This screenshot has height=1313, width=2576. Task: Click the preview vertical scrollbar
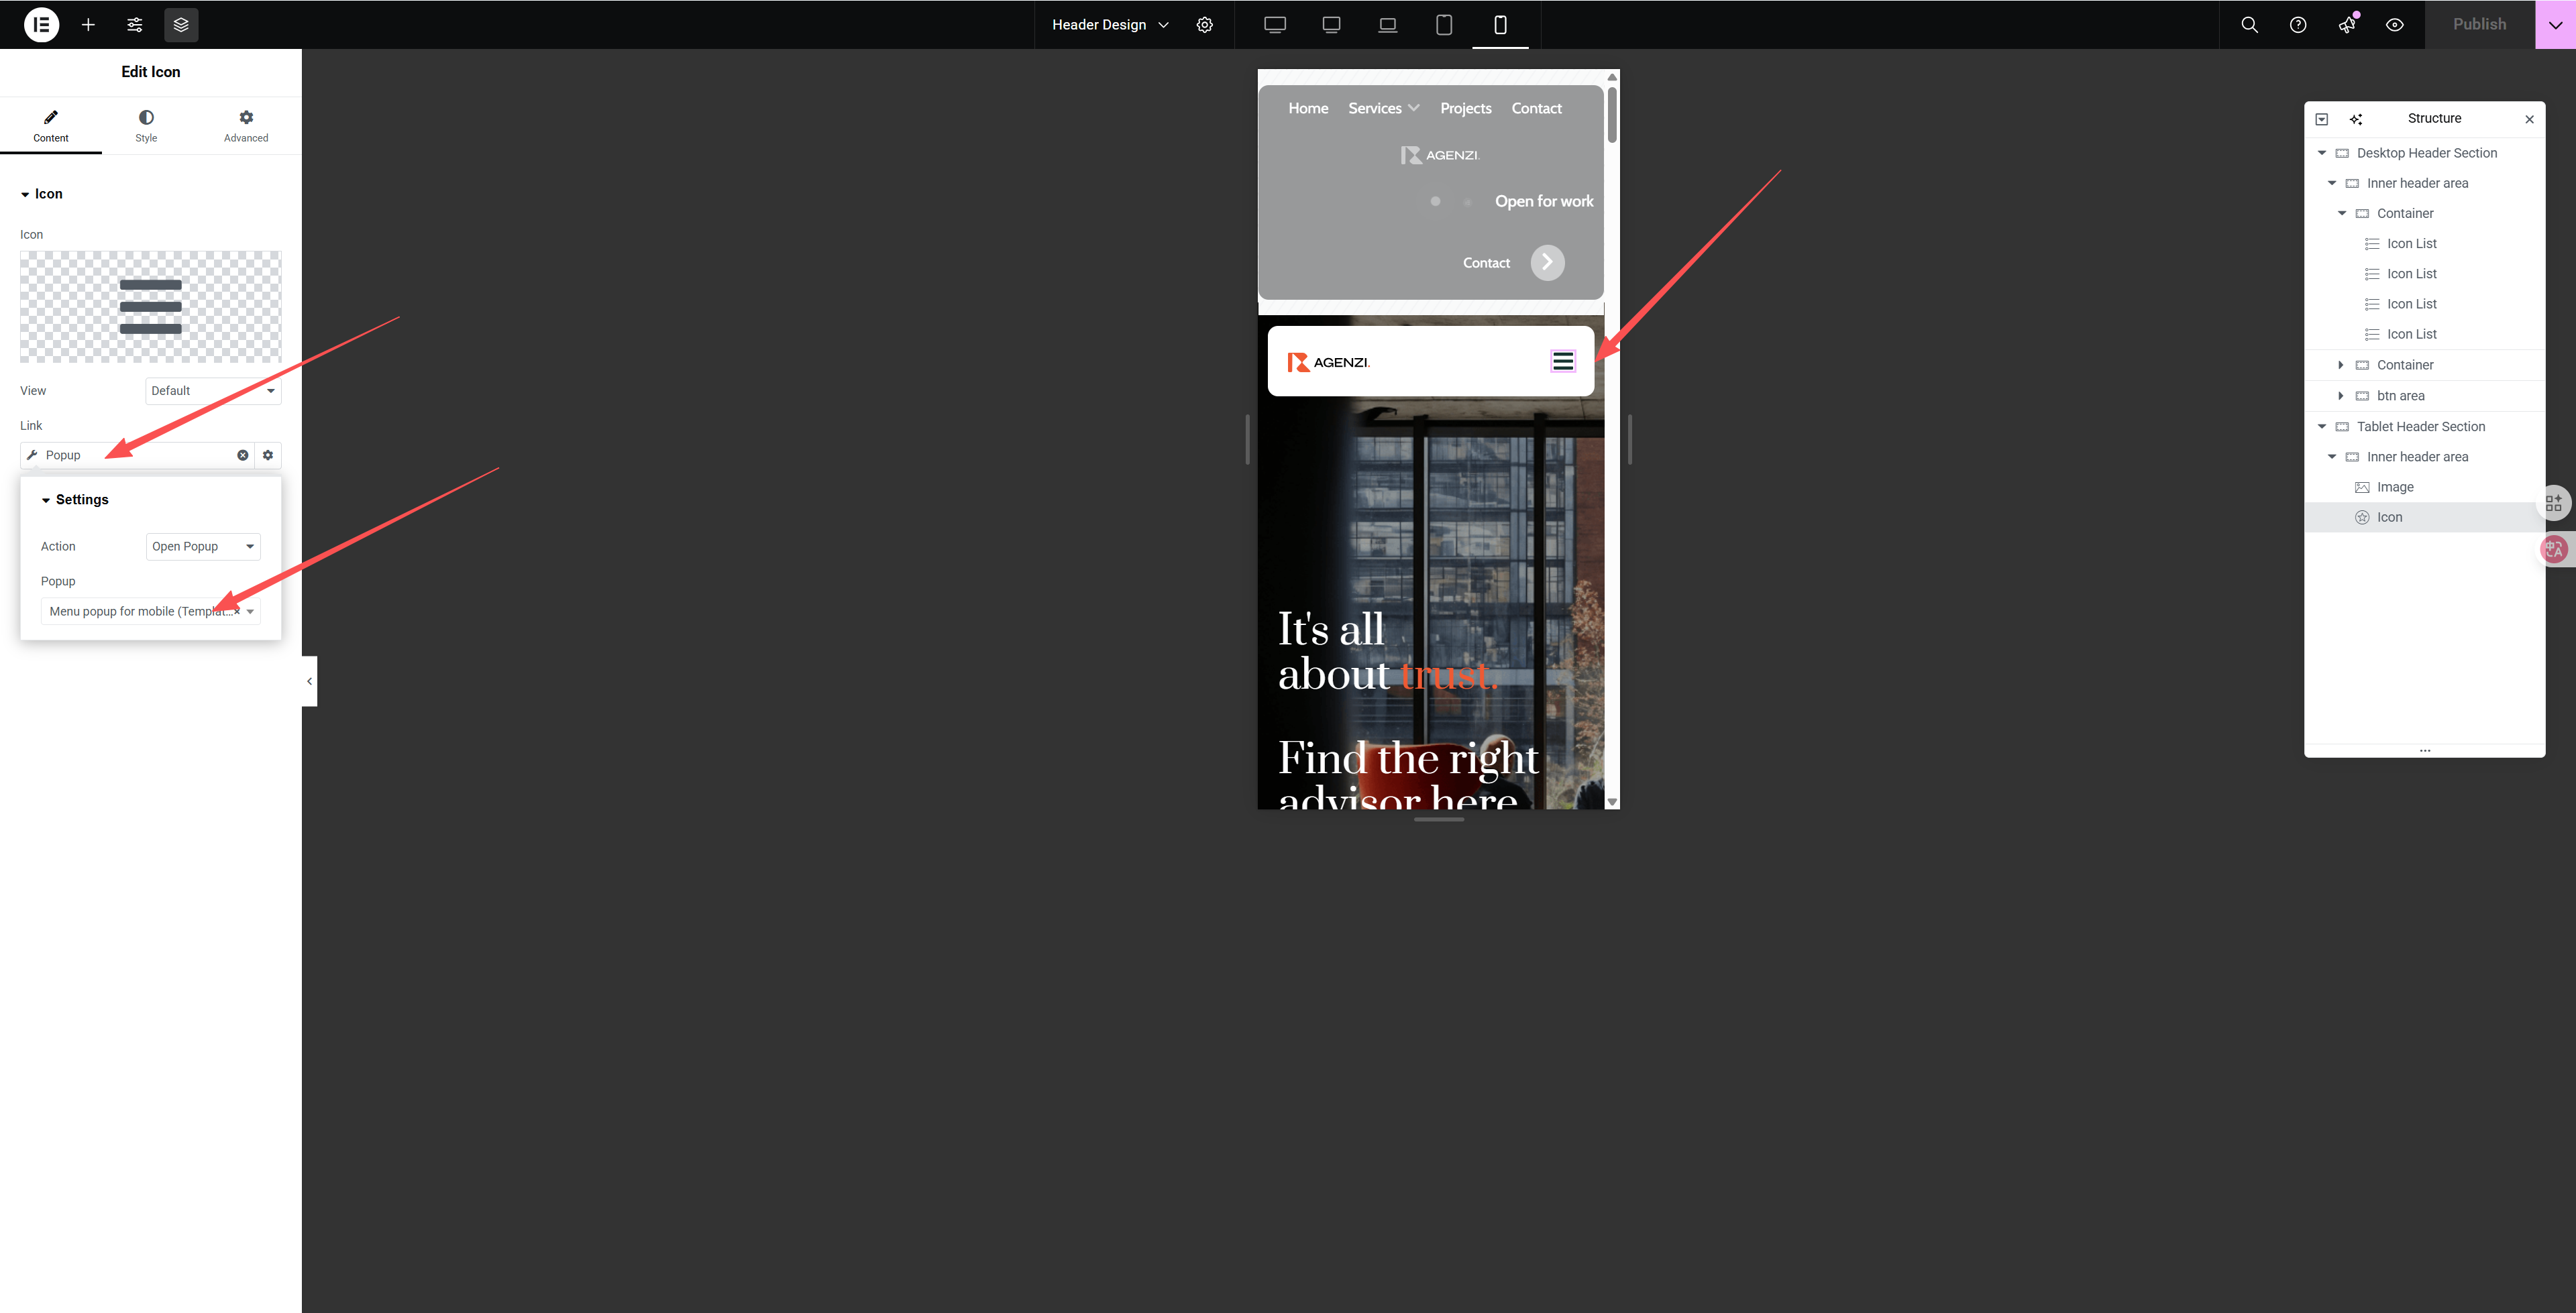(1612, 115)
